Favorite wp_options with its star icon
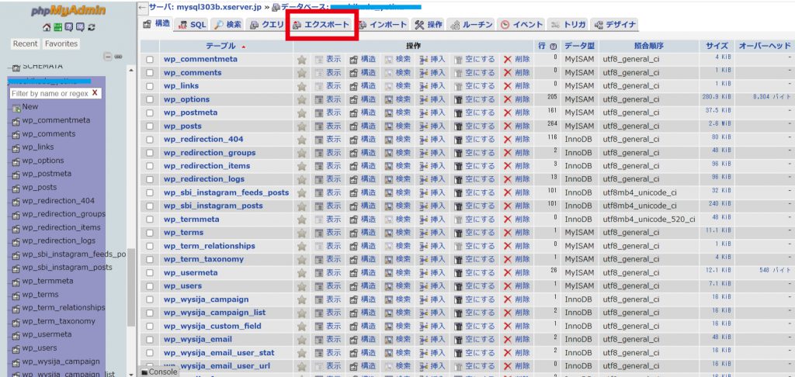 pos(302,100)
